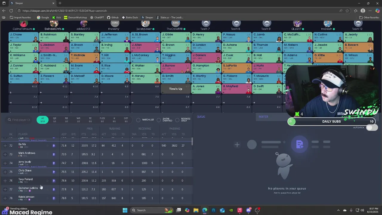Enable Rookies Only filter

(177, 120)
